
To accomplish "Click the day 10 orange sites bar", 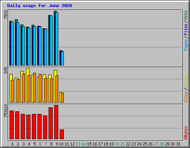I will coord(62,98).
